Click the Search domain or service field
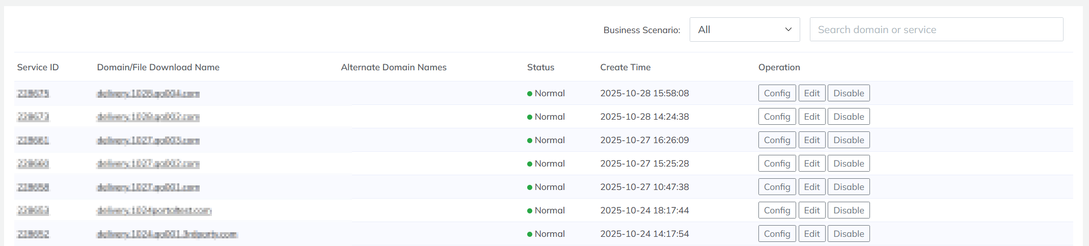This screenshot has height=246, width=1089. pos(936,30)
